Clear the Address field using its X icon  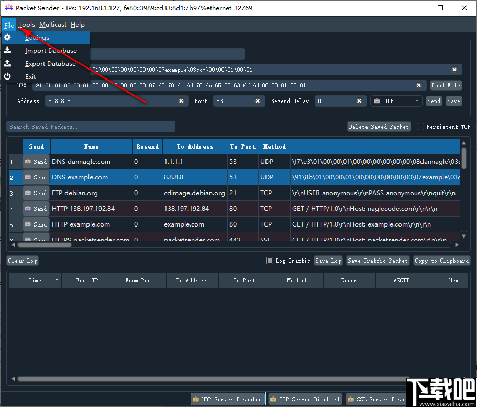point(181,101)
